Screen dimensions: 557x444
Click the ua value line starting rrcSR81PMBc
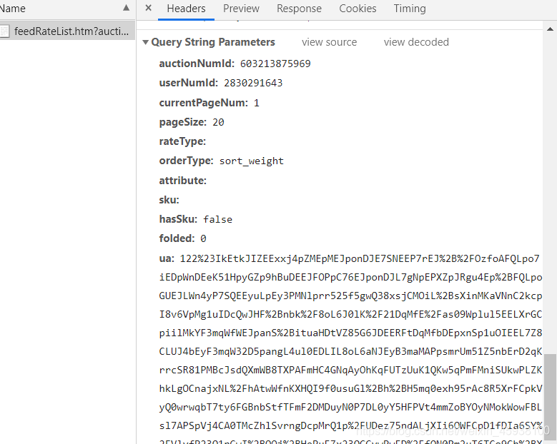350,370
